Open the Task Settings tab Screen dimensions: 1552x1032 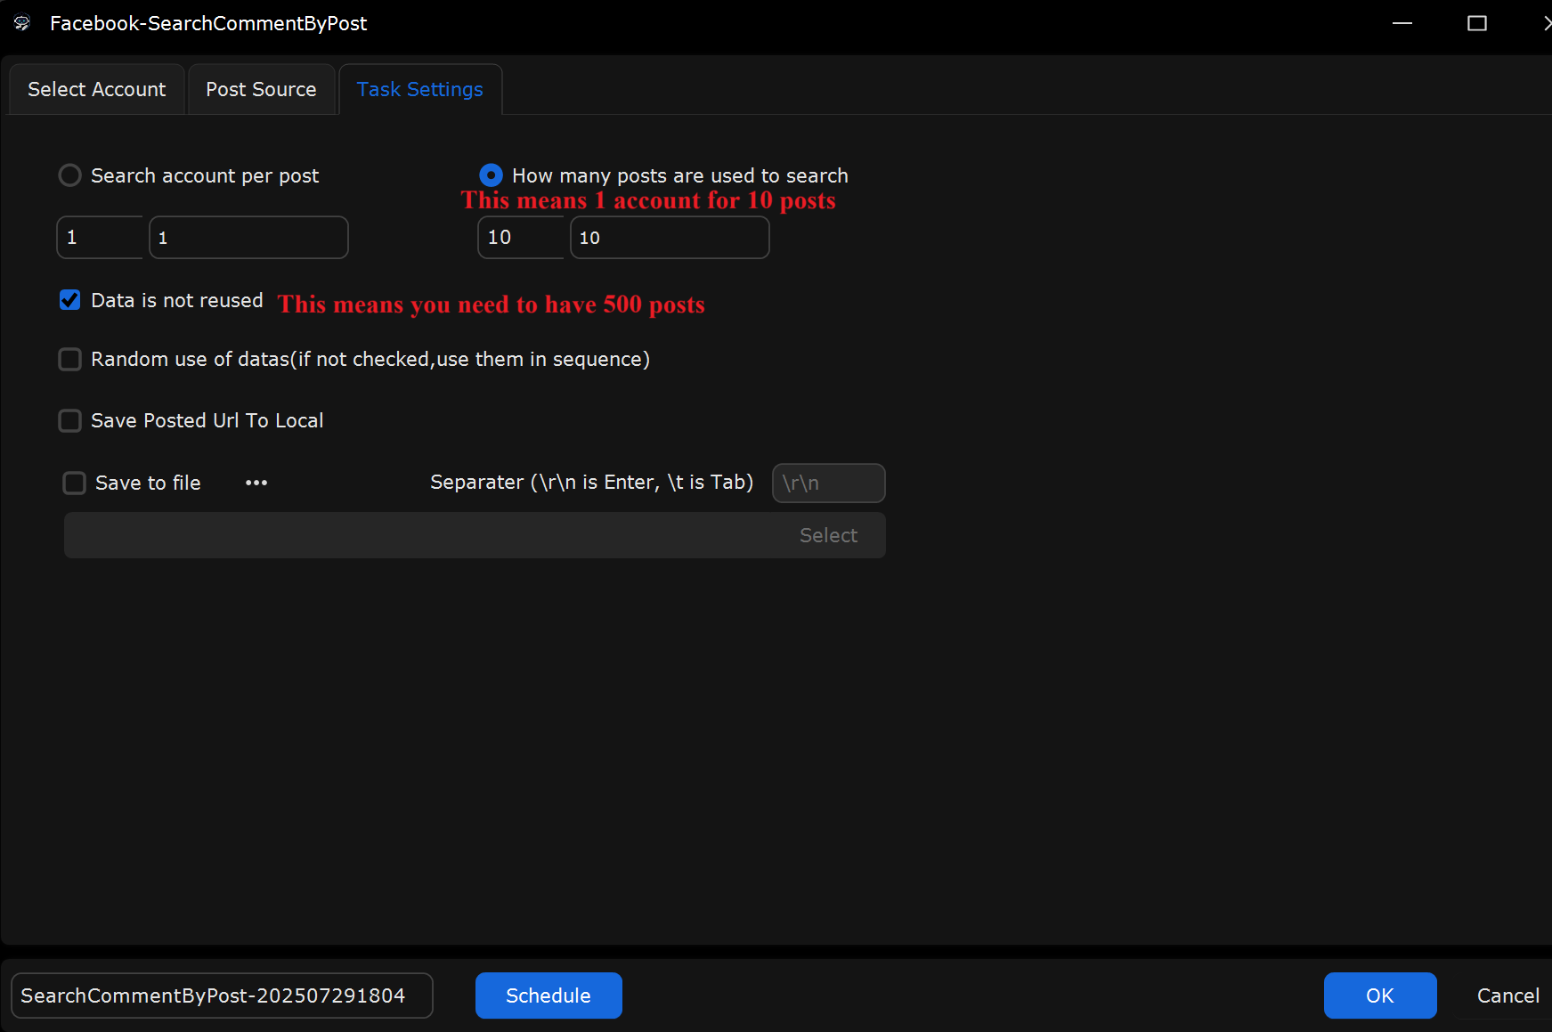[x=420, y=89]
